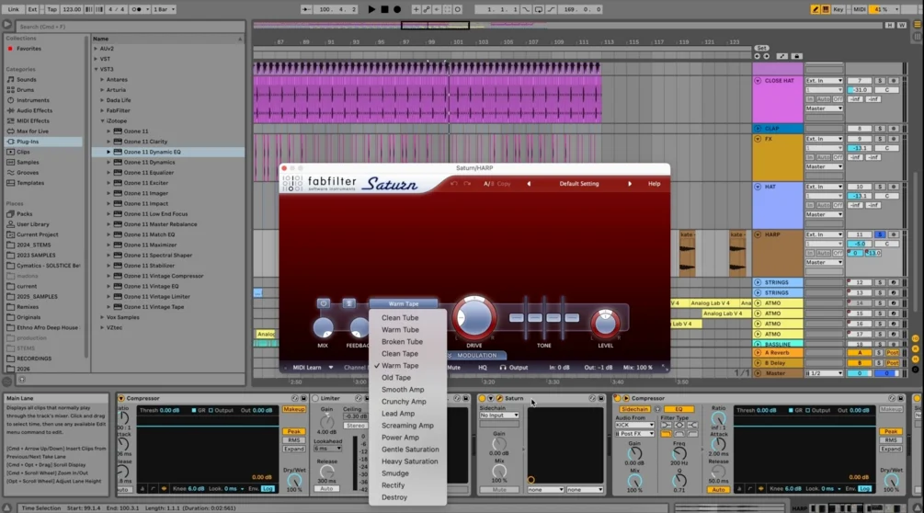This screenshot has height=513, width=924.
Task: Enable Peak mode on left Compressor
Action: (x=293, y=431)
